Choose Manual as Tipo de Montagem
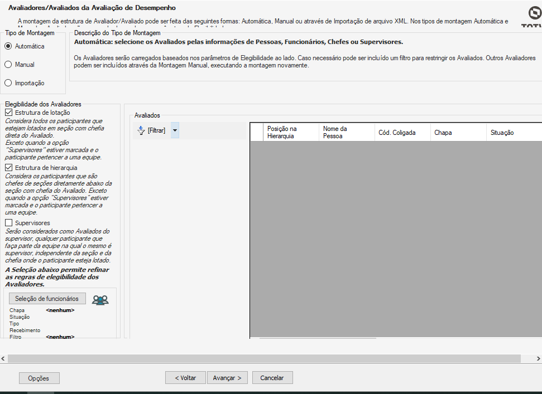Viewport: 542px width, 394px height. (x=8, y=65)
